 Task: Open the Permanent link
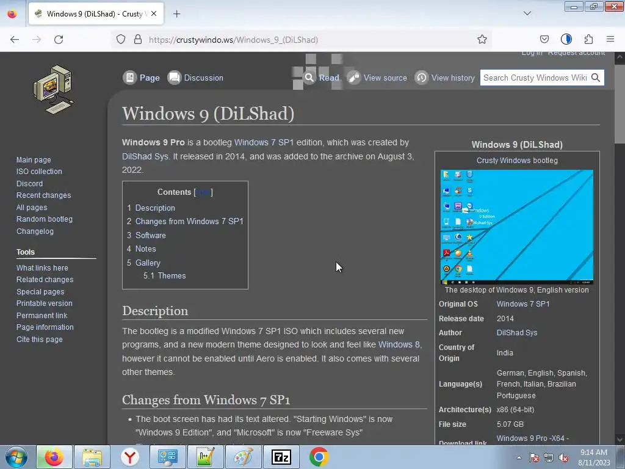[x=42, y=316]
